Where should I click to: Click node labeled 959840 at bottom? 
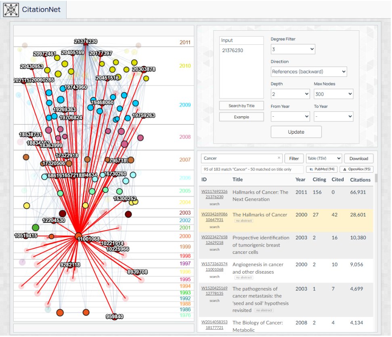pos(114,317)
